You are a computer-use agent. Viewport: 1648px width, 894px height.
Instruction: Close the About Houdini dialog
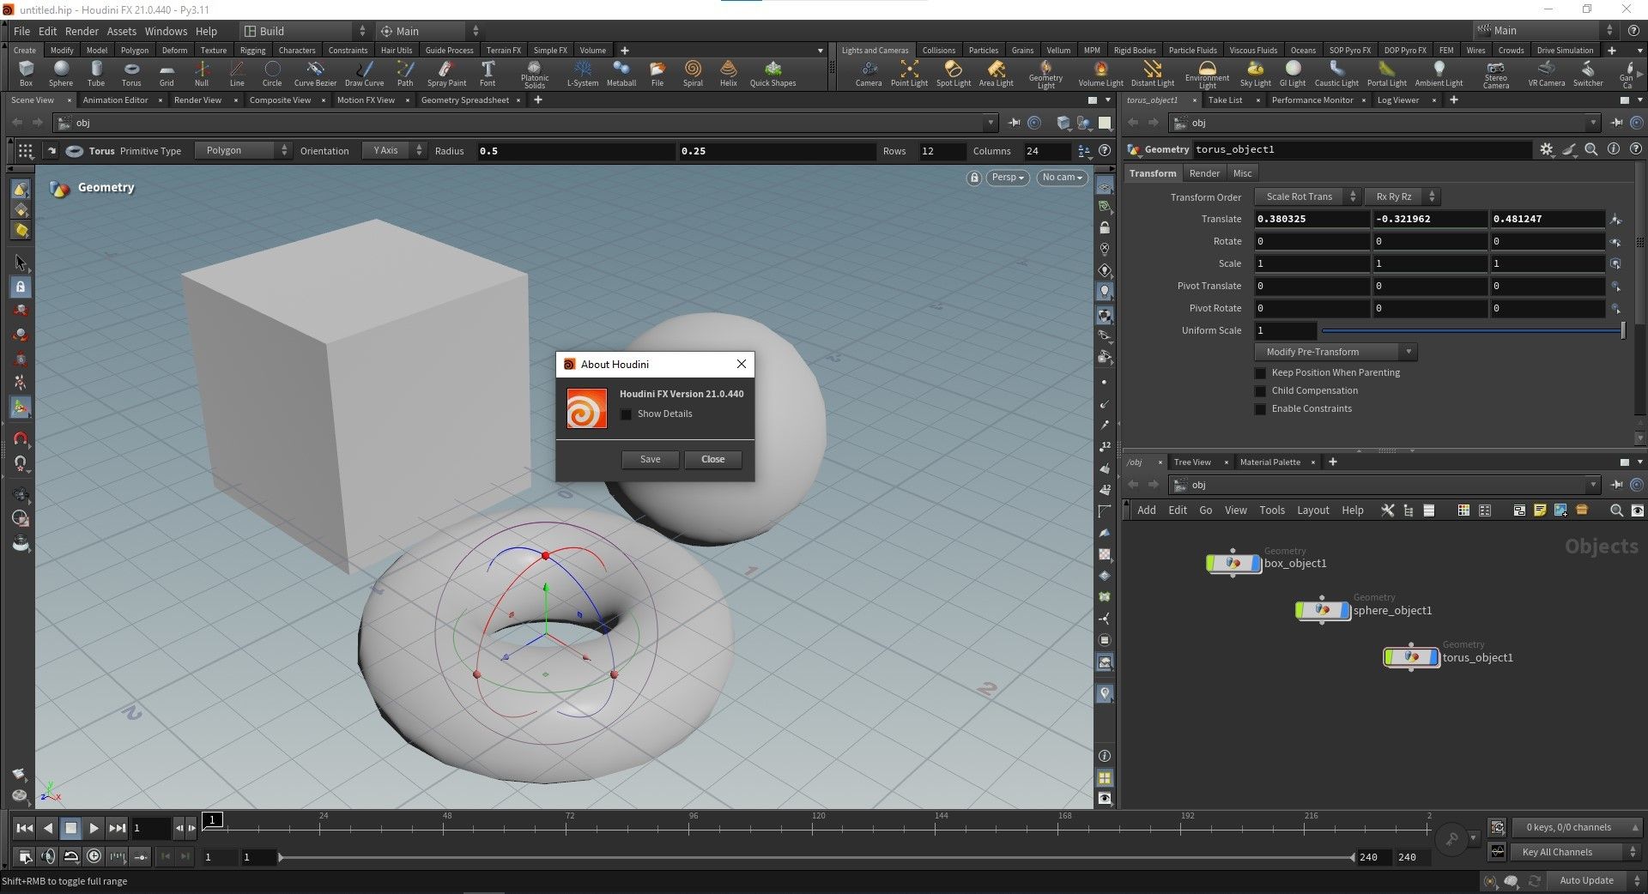pyautogui.click(x=712, y=459)
